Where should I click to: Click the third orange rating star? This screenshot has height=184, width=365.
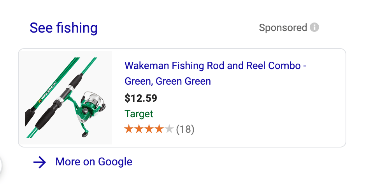point(149,129)
